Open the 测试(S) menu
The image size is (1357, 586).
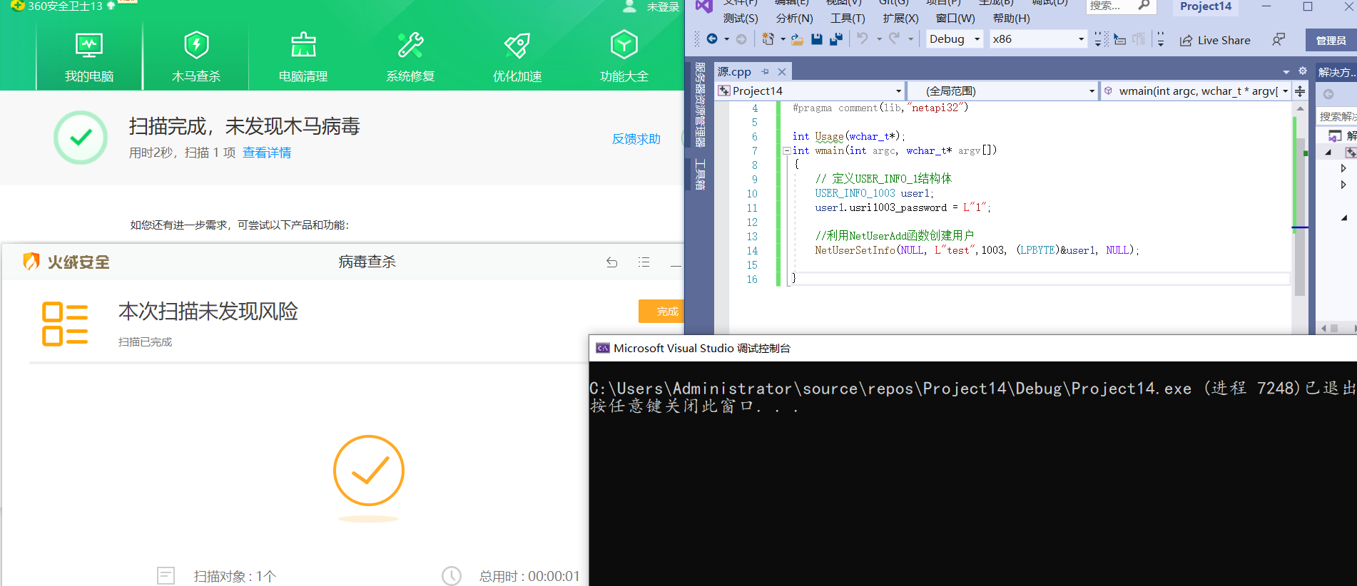click(741, 19)
